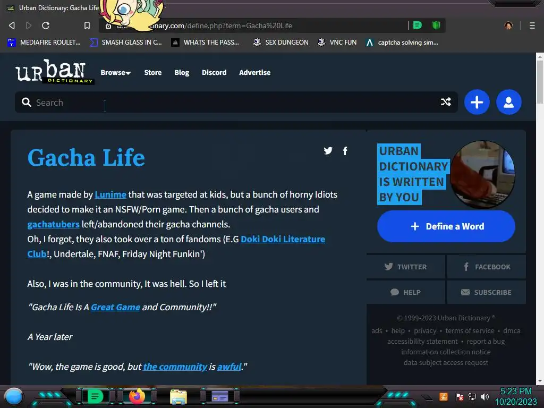
Task: Open the Store menu item
Action: 152,72
